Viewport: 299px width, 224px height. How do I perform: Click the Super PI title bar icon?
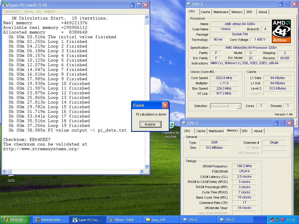[5, 5]
